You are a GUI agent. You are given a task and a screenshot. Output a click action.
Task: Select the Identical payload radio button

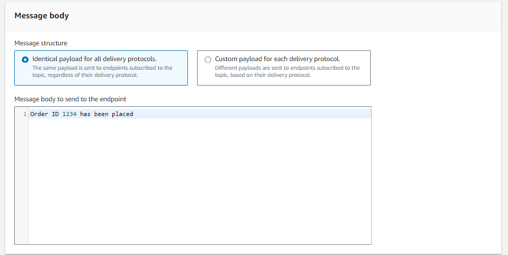[x=26, y=60]
